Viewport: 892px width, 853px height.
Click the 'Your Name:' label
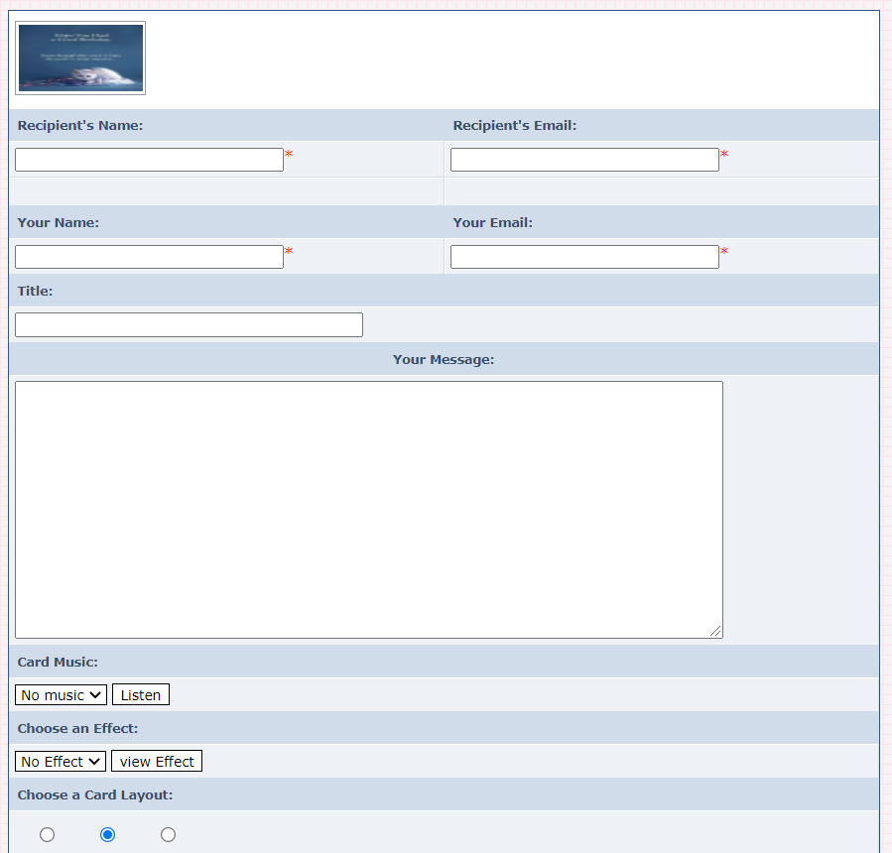(x=58, y=223)
